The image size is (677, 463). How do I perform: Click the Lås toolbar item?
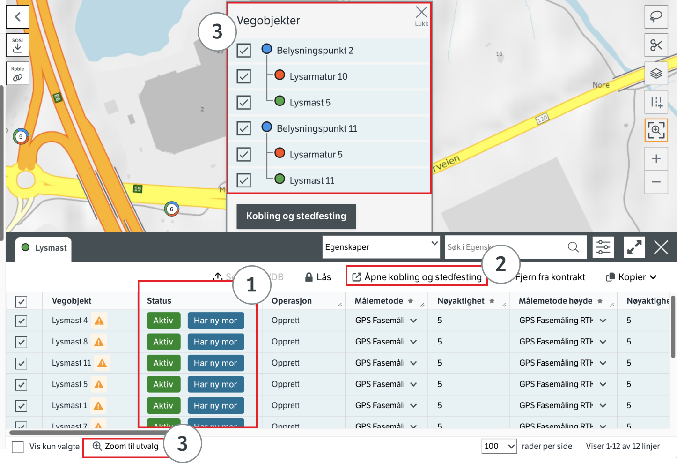pyautogui.click(x=318, y=277)
